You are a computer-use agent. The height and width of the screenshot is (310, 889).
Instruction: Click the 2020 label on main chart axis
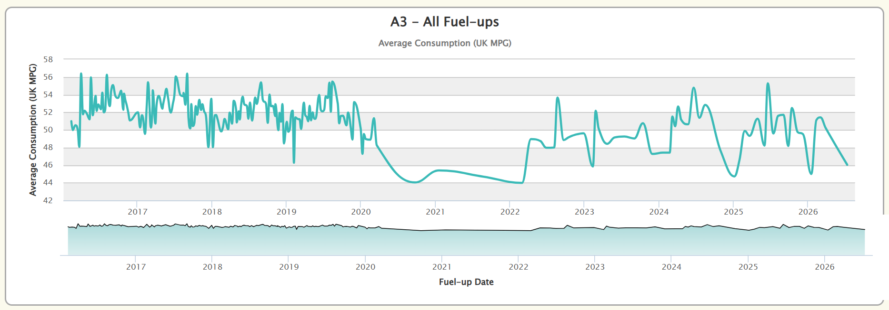click(x=361, y=212)
